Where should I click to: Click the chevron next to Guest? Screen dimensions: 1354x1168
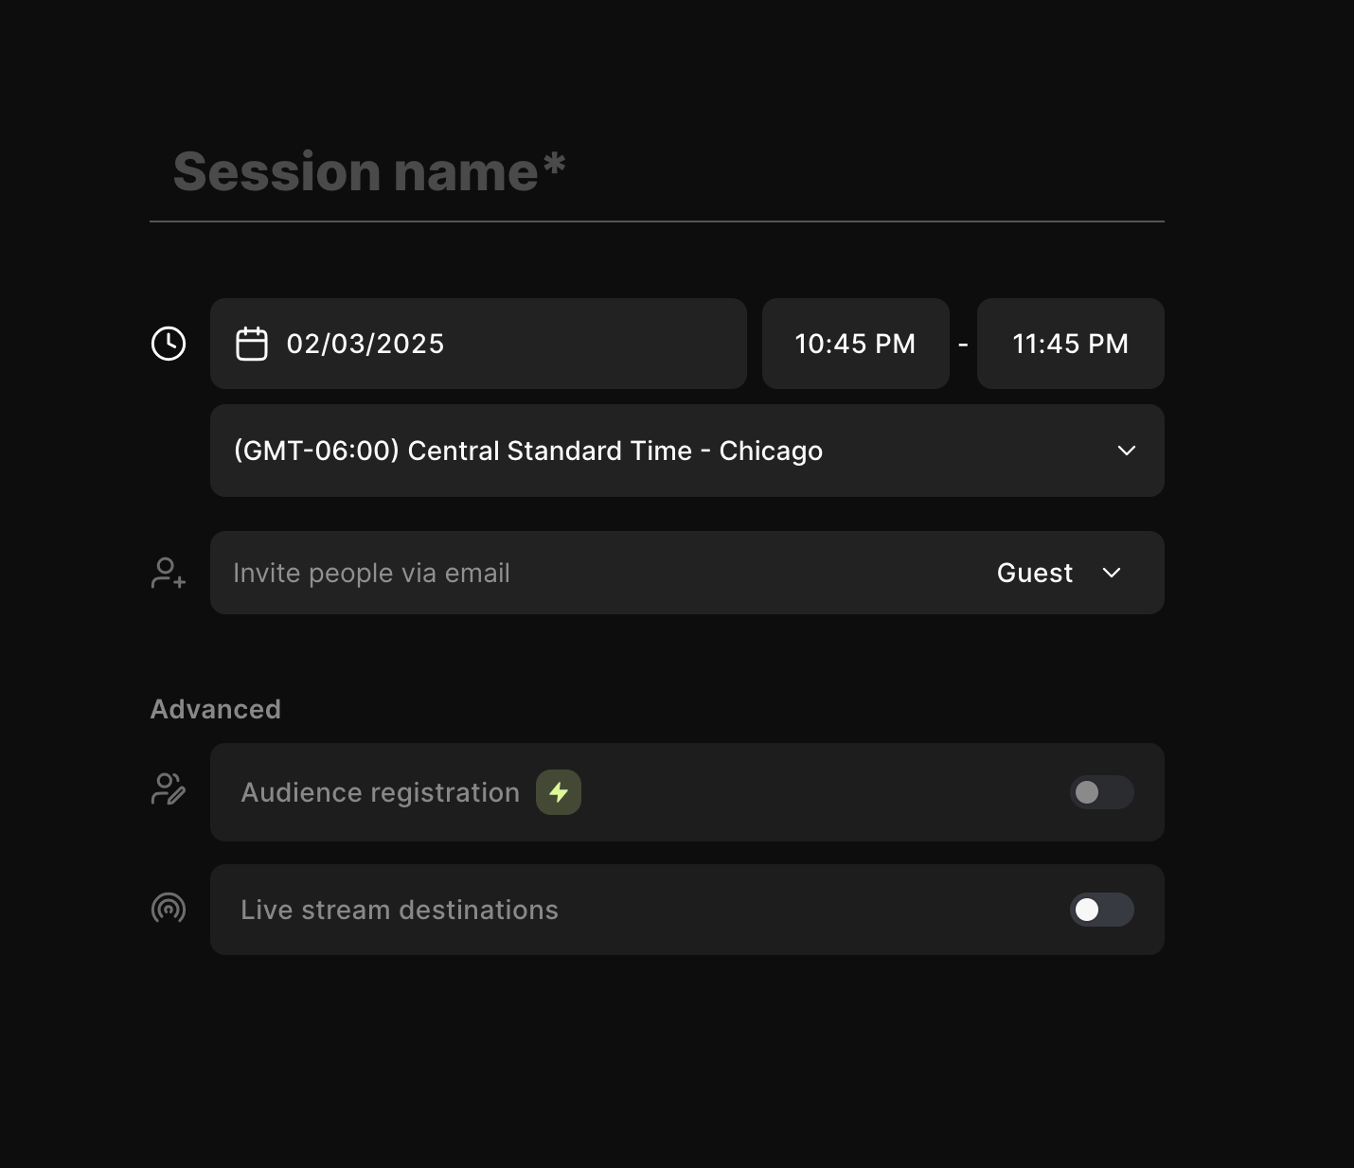[x=1112, y=573]
